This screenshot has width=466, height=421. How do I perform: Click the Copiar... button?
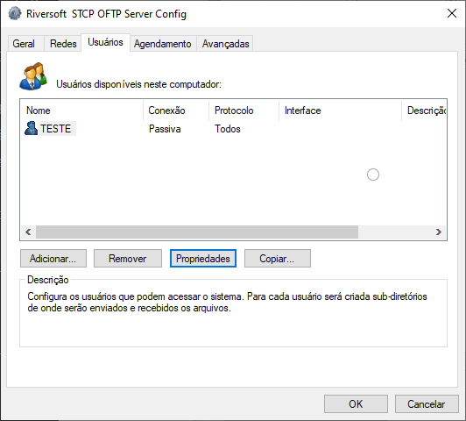(278, 259)
